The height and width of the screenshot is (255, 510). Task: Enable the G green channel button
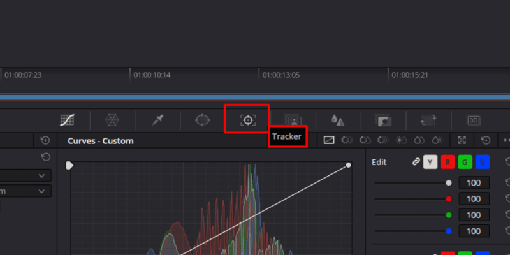pyautogui.click(x=465, y=163)
